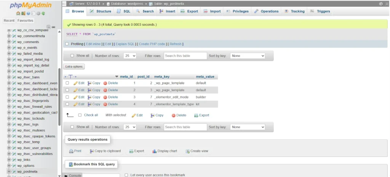Screen dimensions: 390x177
Task: Click the red Delete icon for meta_id 3
Action: click(105, 97)
